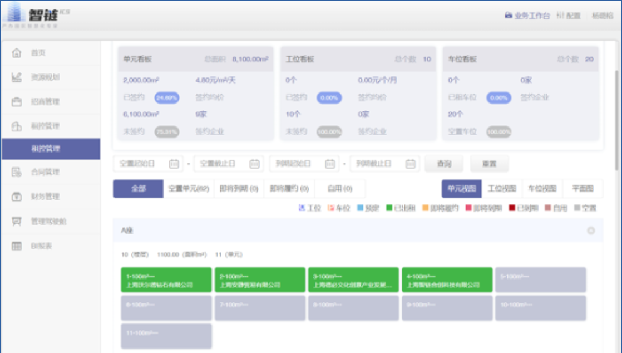Click the 业务工作台 briefcase icon in header
Image resolution: width=622 pixels, height=353 pixels.
click(x=508, y=16)
